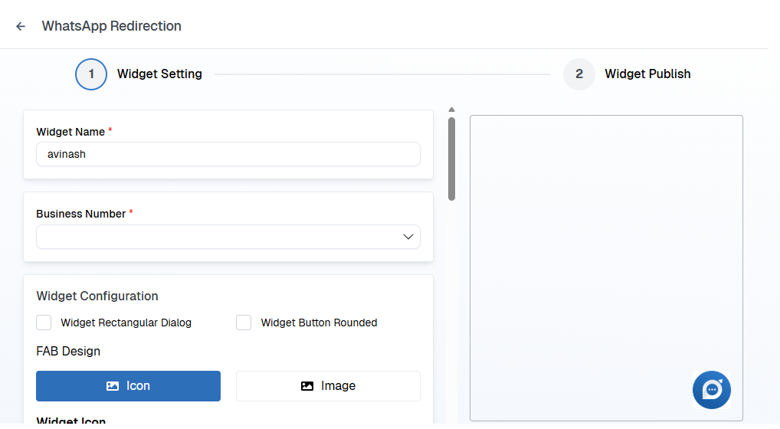Click the Widget Name label
The height and width of the screenshot is (429, 780).
coord(70,132)
